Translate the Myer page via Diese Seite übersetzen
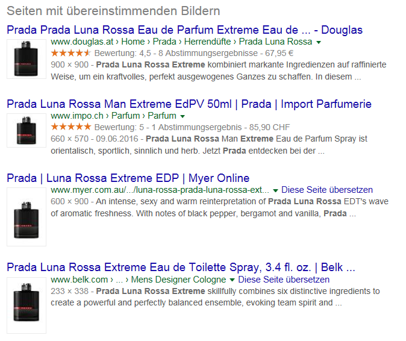This screenshot has height=341, width=406. point(327,190)
